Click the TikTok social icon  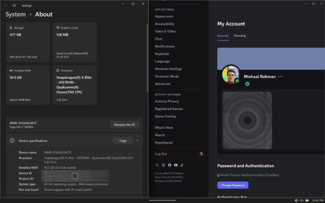point(182,165)
